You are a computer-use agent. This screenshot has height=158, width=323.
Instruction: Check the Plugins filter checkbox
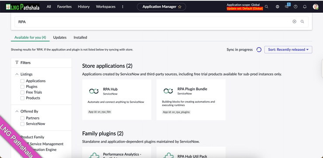(22, 87)
